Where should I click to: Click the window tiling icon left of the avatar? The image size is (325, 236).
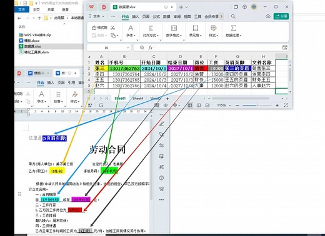236,7
